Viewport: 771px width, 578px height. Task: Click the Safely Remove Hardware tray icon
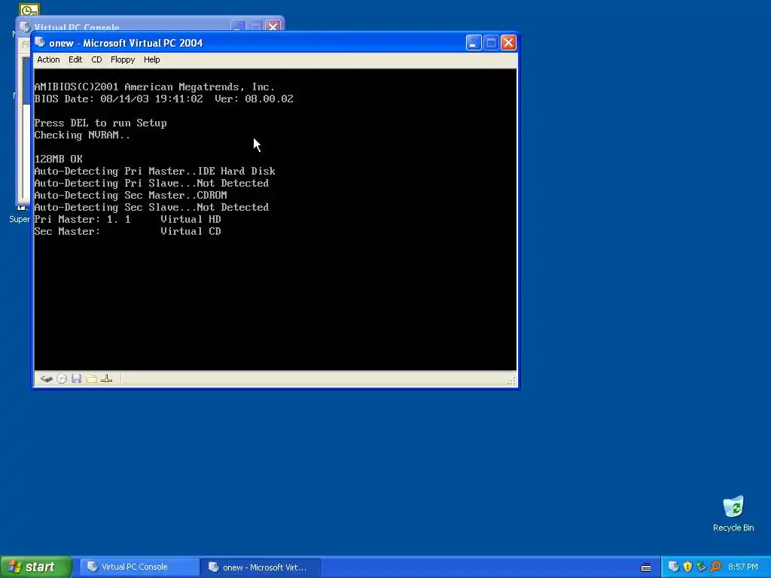tap(701, 567)
